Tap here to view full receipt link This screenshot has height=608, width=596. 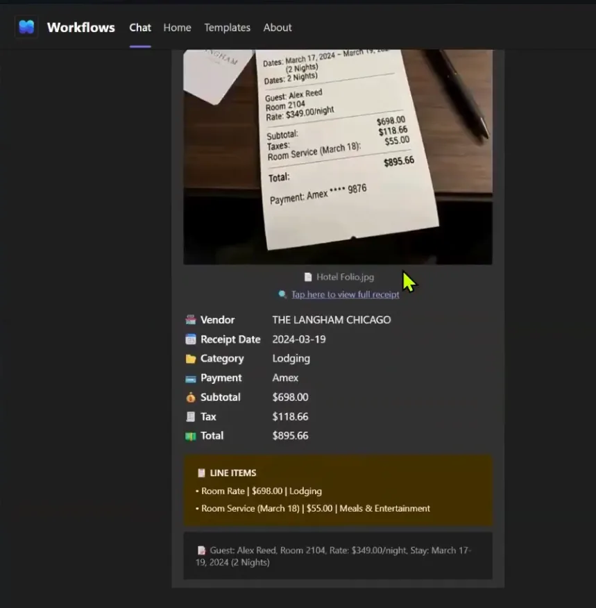(x=346, y=295)
